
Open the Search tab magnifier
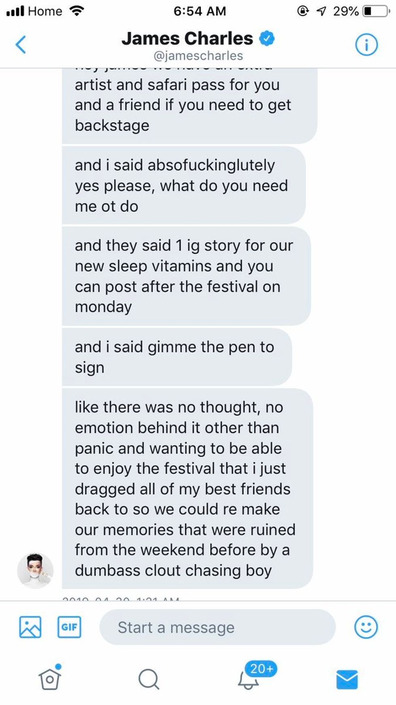(x=149, y=679)
